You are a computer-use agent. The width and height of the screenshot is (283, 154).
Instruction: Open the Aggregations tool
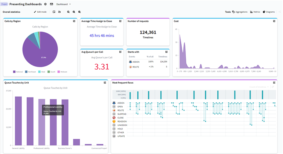240,12
